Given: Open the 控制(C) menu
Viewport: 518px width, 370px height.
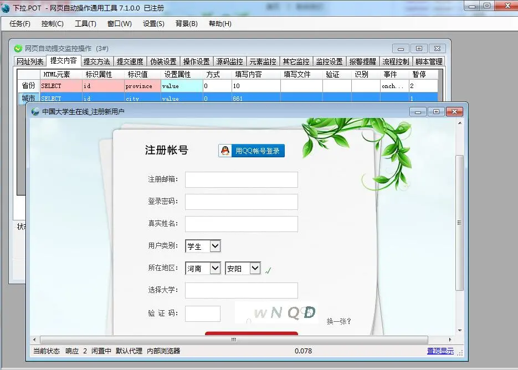Looking at the screenshot, I should click(x=52, y=24).
